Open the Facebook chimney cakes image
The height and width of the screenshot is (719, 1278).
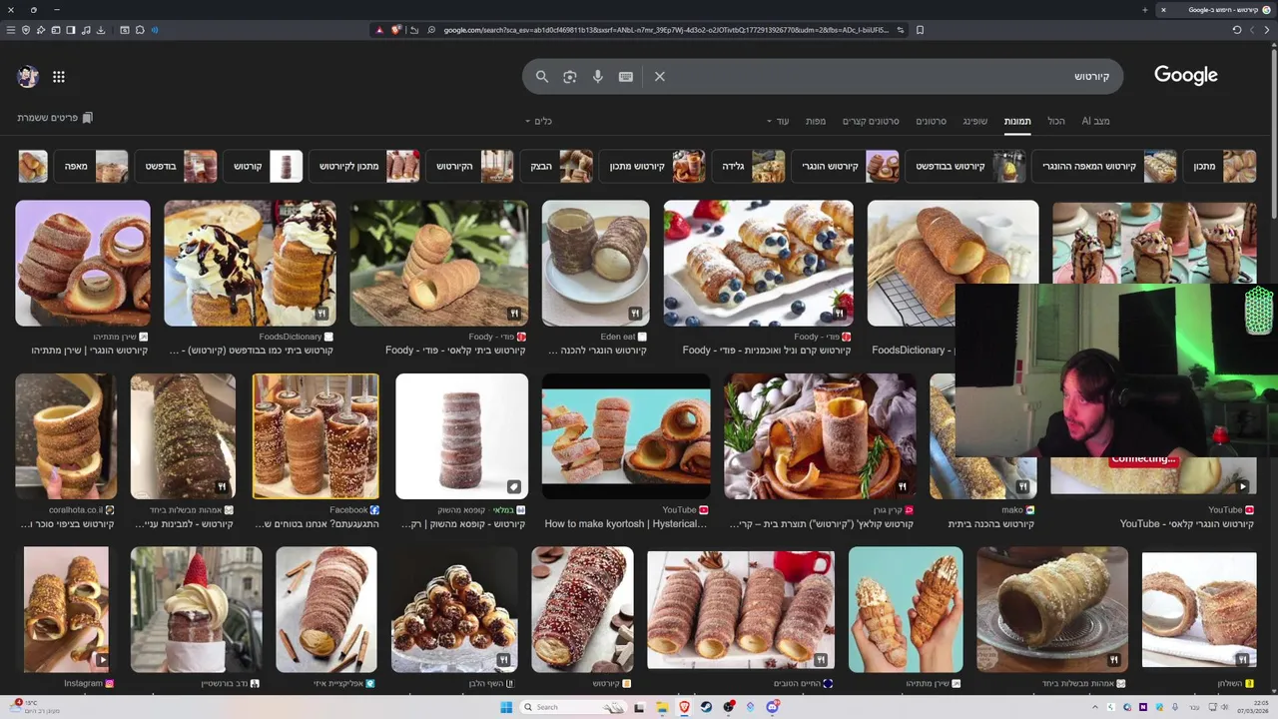click(316, 436)
